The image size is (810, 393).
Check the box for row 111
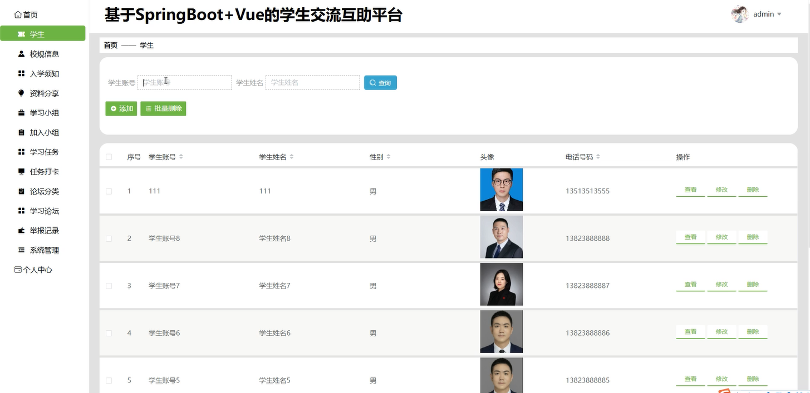(109, 191)
